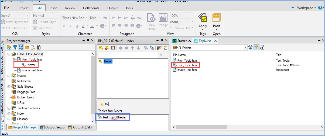
Task: Expand the Table of Contents folder
Action: [9, 108]
